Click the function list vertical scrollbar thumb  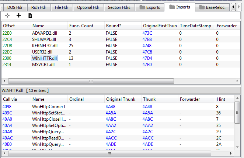pos(237,113)
